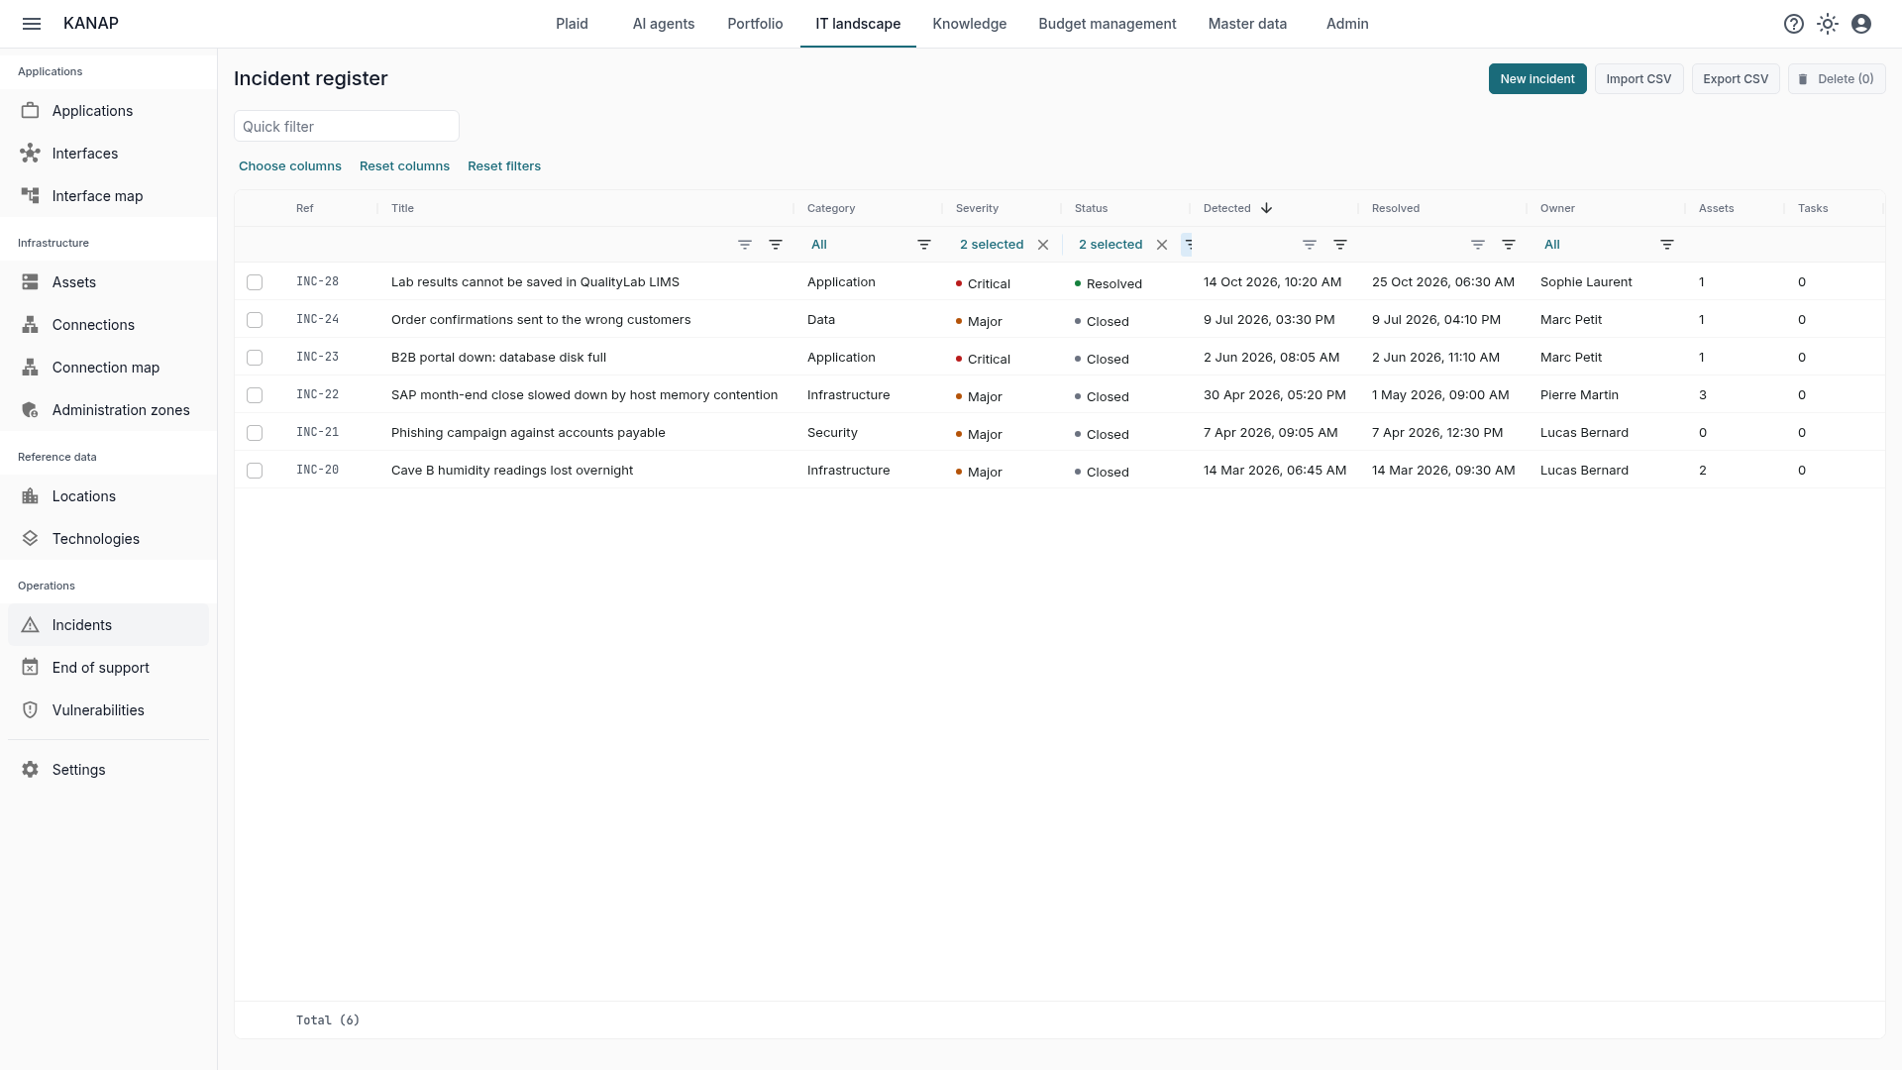Click the Detected sort arrow
The width and height of the screenshot is (1902, 1070).
1266,208
